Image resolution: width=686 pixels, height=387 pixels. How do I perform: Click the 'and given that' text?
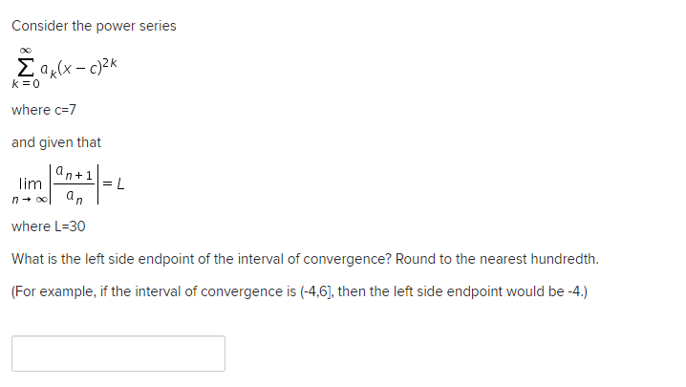click(56, 142)
